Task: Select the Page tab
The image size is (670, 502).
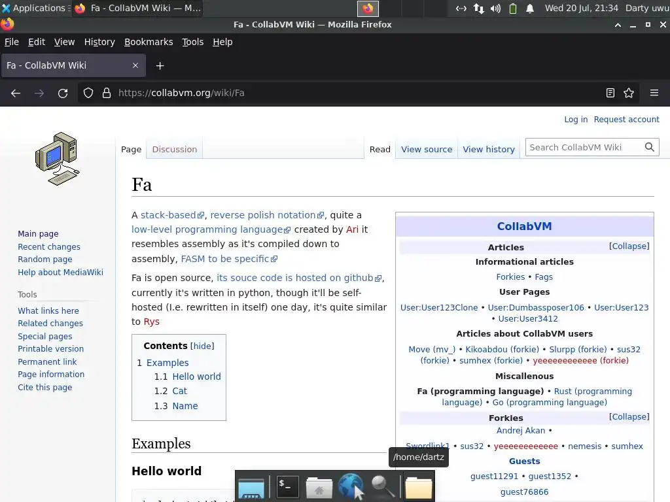Action: point(131,150)
